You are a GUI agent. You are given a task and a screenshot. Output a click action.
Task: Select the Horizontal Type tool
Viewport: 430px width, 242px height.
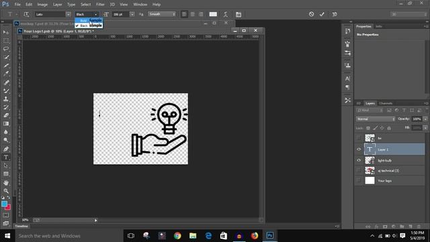tap(6, 157)
